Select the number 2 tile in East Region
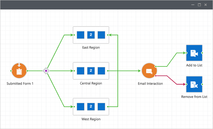 (x=91, y=35)
